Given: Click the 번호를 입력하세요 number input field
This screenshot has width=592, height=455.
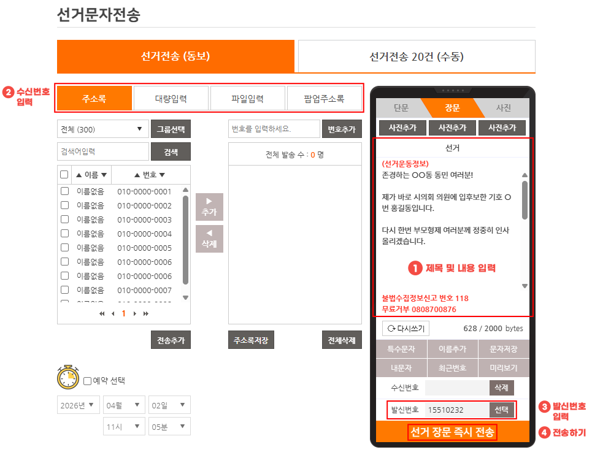Looking at the screenshot, I should (x=274, y=129).
